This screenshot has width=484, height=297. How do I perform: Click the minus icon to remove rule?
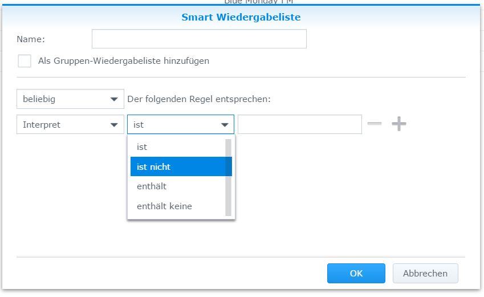pyautogui.click(x=375, y=124)
